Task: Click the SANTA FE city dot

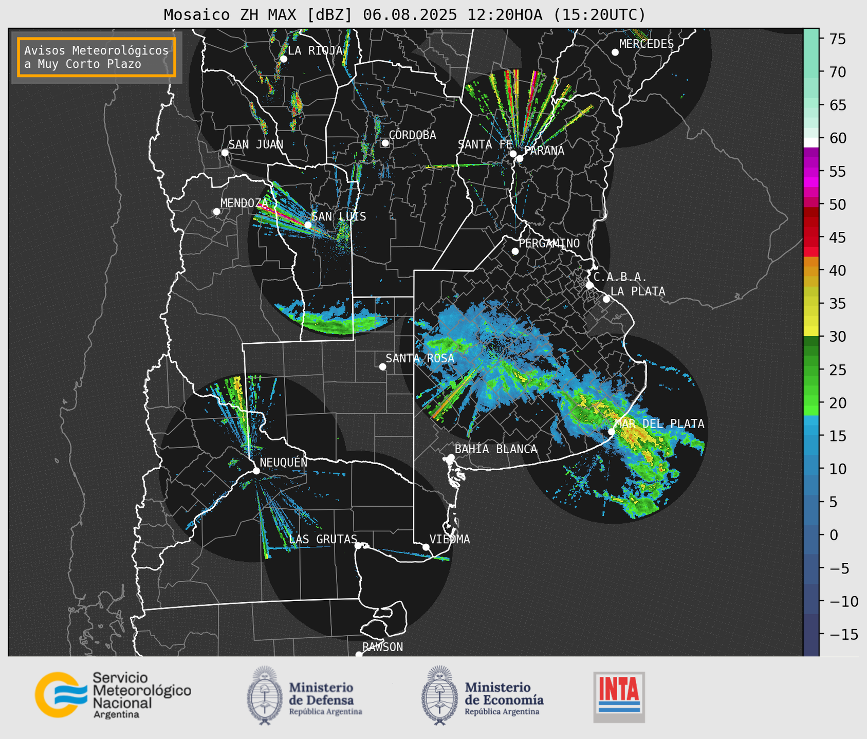Action: [513, 154]
